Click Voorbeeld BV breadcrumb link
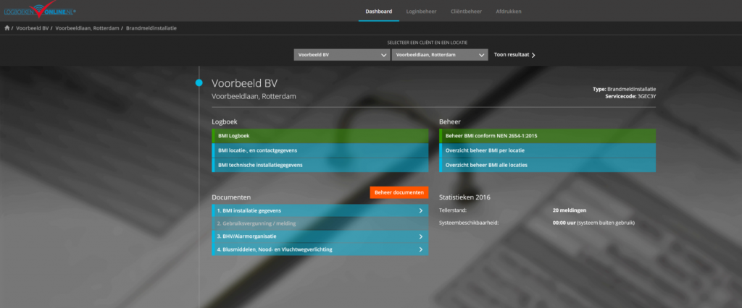Screen dimensions: 742x308 click(x=32, y=28)
